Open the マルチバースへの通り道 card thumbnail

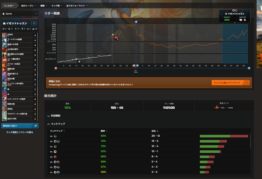(x=4, y=114)
